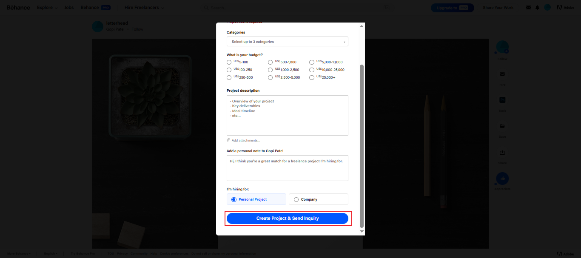Open the Categories dropdown
This screenshot has width=581, height=258.
click(x=288, y=42)
